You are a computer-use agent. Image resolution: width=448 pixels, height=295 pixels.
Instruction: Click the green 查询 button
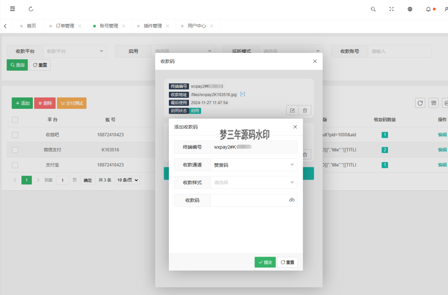point(17,65)
